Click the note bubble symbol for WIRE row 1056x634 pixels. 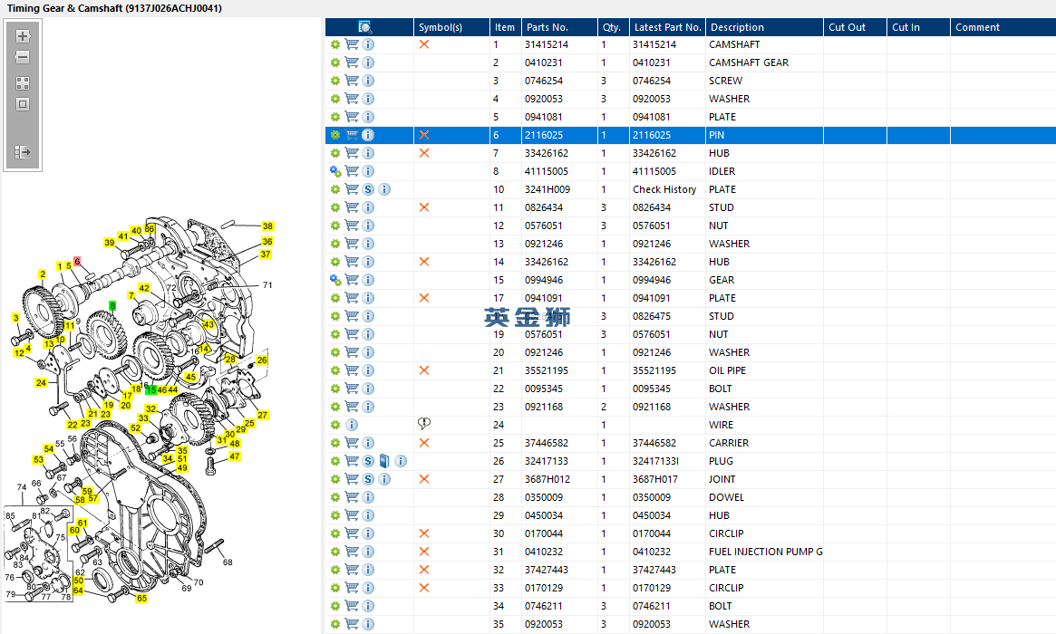pos(423,423)
